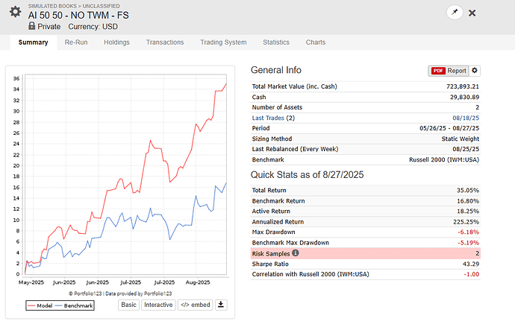The height and width of the screenshot is (324, 515).
Task: Click the Risk Samples row label
Action: click(x=271, y=253)
